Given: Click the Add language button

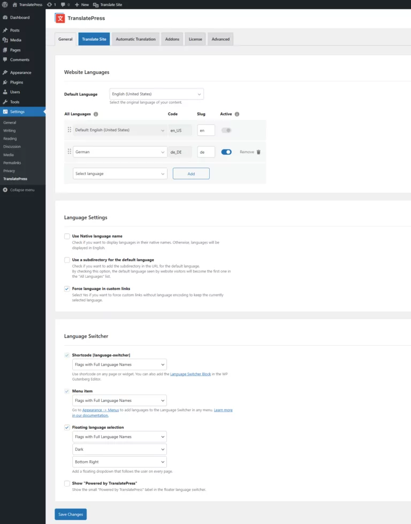Looking at the screenshot, I should tap(191, 174).
